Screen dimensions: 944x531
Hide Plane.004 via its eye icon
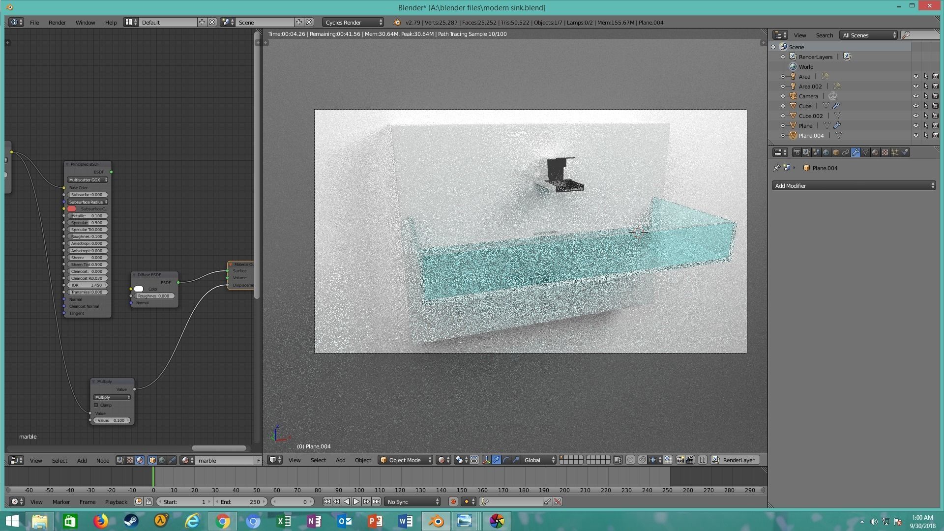coord(915,135)
